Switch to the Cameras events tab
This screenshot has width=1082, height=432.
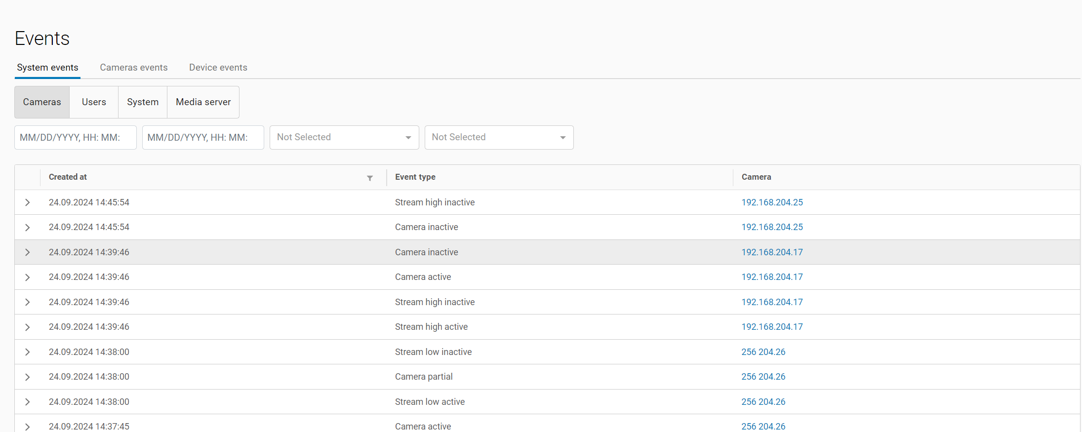tap(133, 68)
